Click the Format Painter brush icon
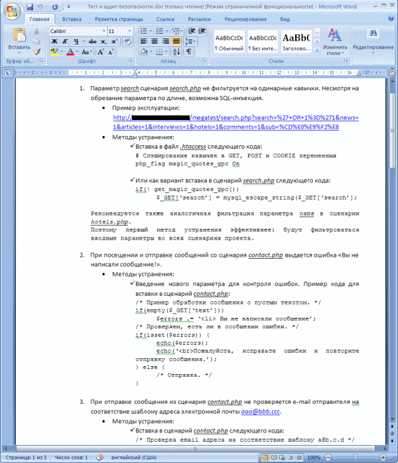 36,52
